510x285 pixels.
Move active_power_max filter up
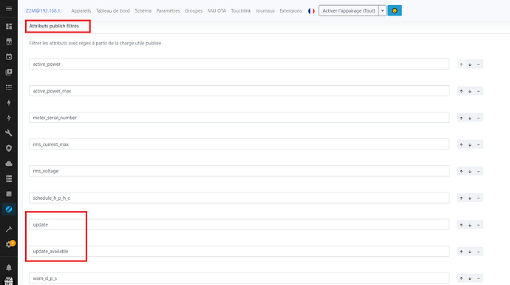pyautogui.click(x=461, y=91)
